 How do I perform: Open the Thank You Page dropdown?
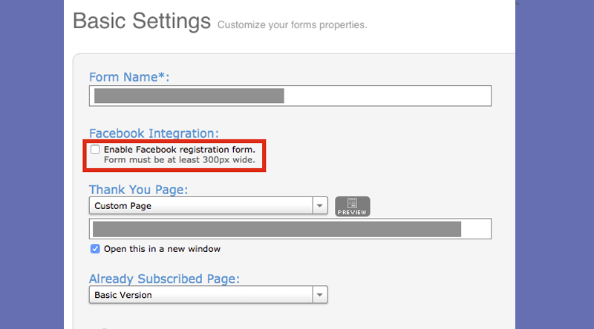tap(209, 206)
